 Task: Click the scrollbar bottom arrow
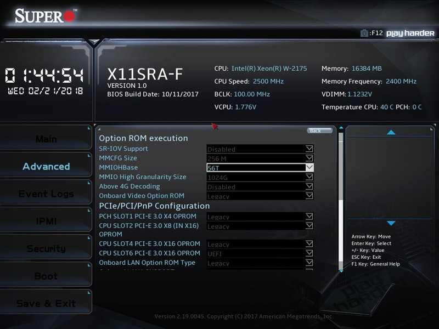tap(341, 271)
